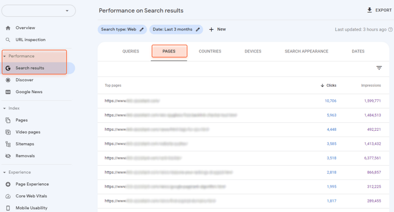Select page row with 10,706 clicks
Viewport: 394px width, 212px height.
point(243,101)
